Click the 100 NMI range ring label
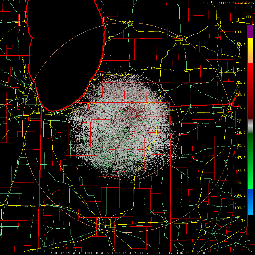255x255 pixels. point(127,22)
